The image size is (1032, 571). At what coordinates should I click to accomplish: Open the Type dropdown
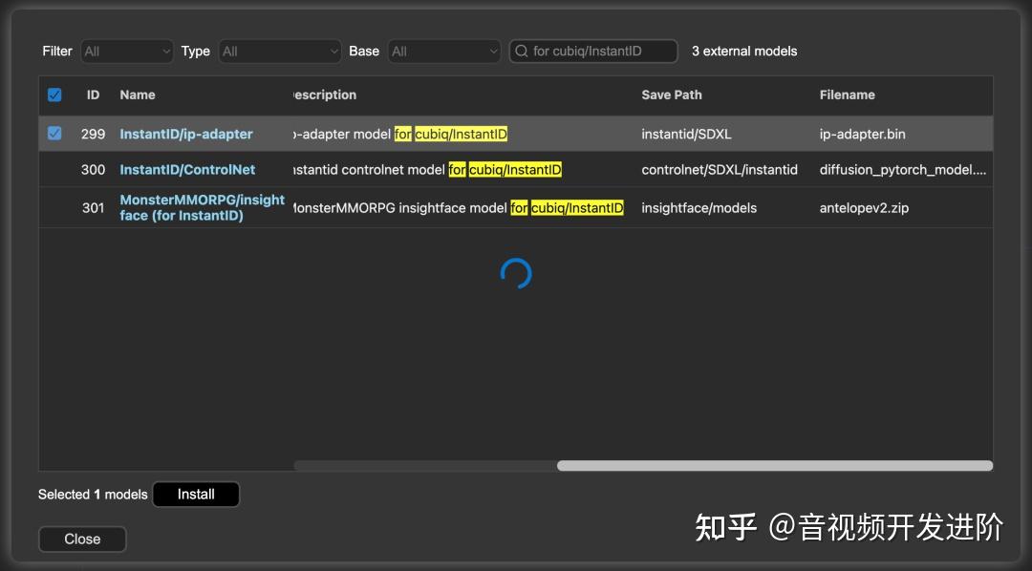click(x=279, y=52)
